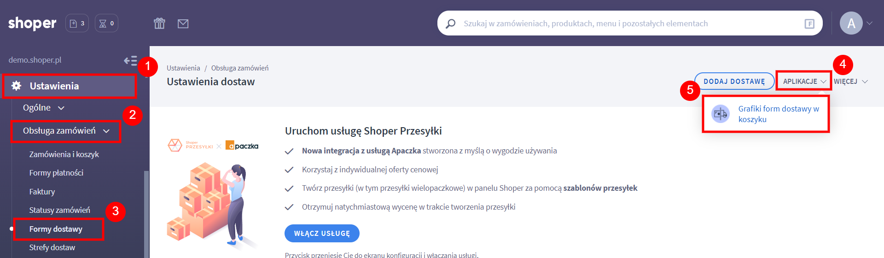Image resolution: width=884 pixels, height=258 pixels.
Task: Go to Strefy dostaw
Action: [52, 247]
